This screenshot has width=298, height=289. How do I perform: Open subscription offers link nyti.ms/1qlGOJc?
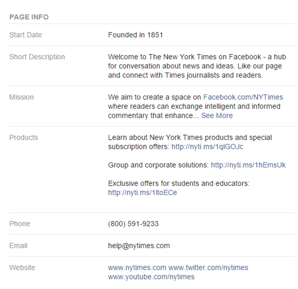pyautogui.click(x=207, y=147)
